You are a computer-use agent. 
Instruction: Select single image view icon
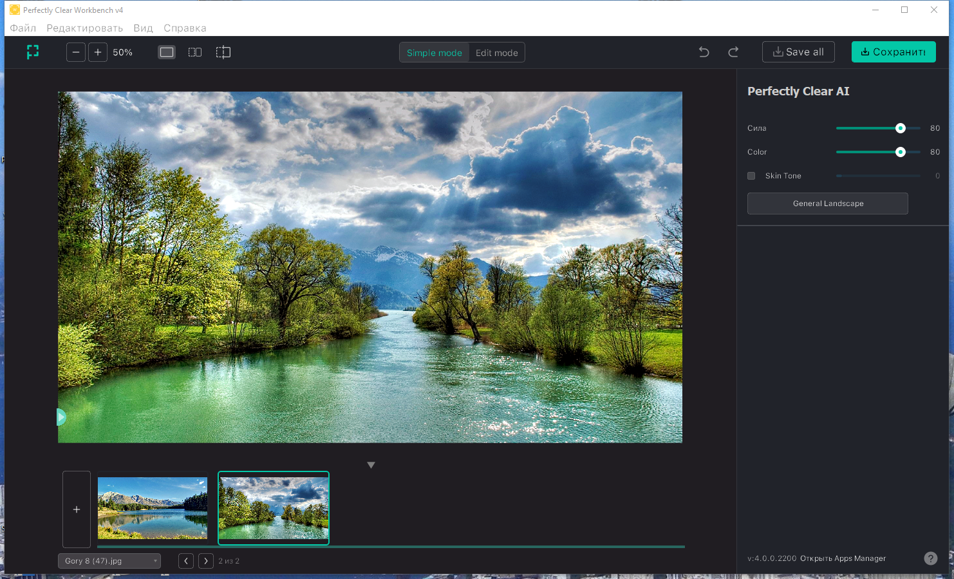(x=167, y=52)
